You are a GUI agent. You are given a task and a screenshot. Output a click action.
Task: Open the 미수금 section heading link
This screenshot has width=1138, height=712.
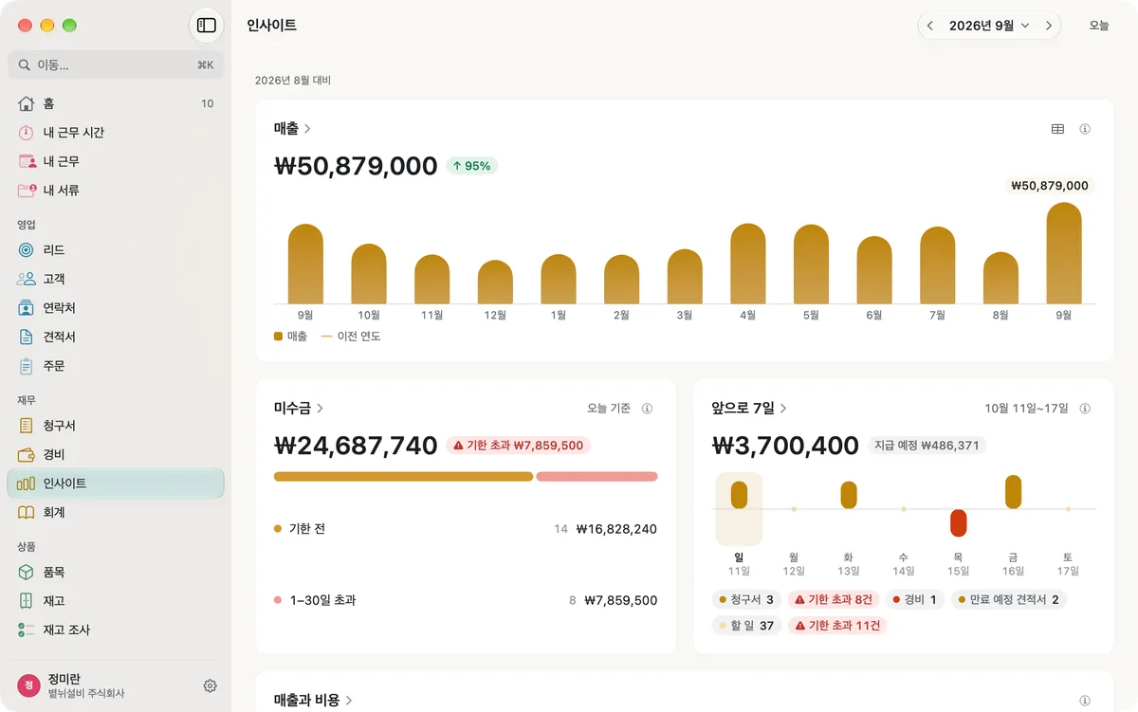coord(300,408)
